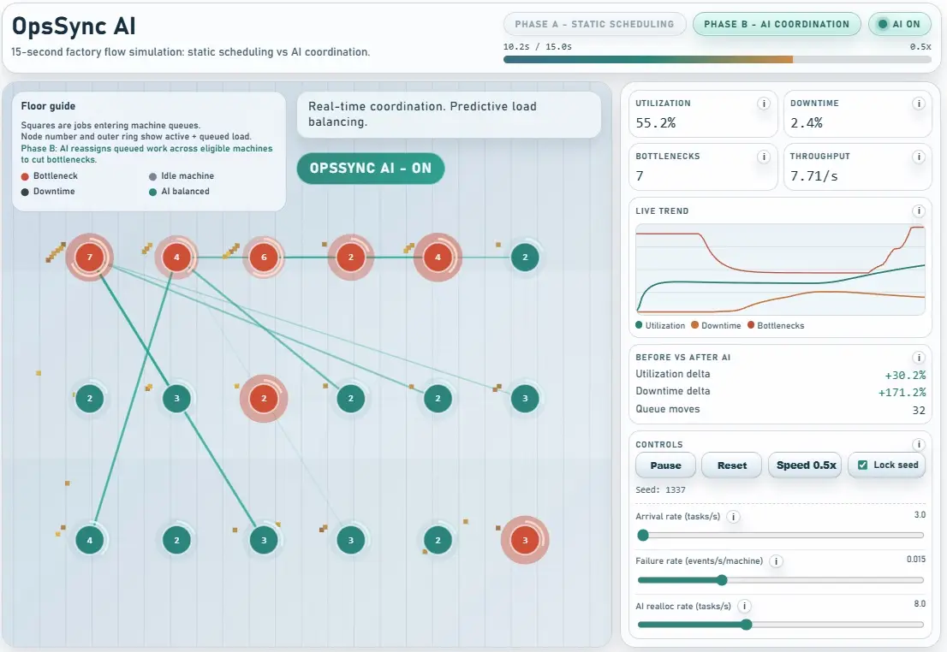Image resolution: width=947 pixels, height=652 pixels.
Task: Click the Live Trend info icon
Action: (x=918, y=210)
